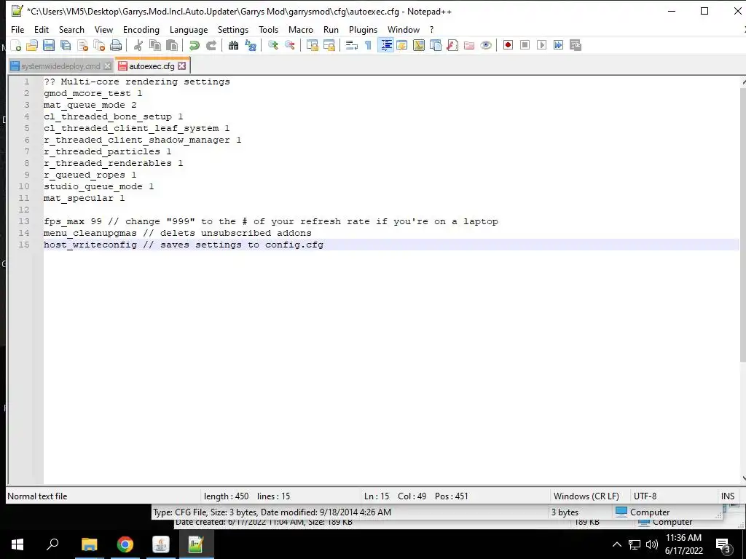Open Find with the binoculars icon
Screen dimensions: 746x559
pos(233,45)
